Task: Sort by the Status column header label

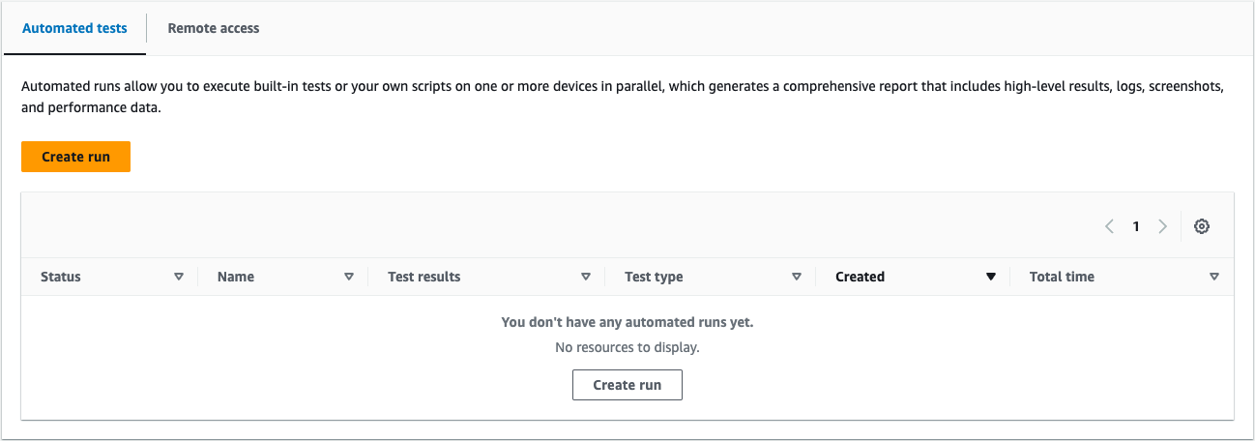Action: tap(61, 277)
